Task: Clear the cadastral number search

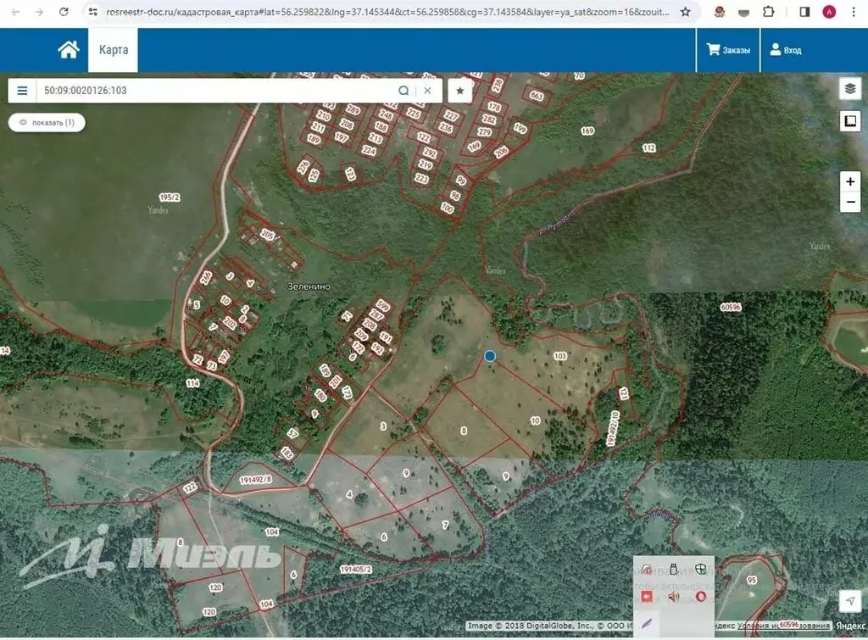Action: (x=427, y=90)
